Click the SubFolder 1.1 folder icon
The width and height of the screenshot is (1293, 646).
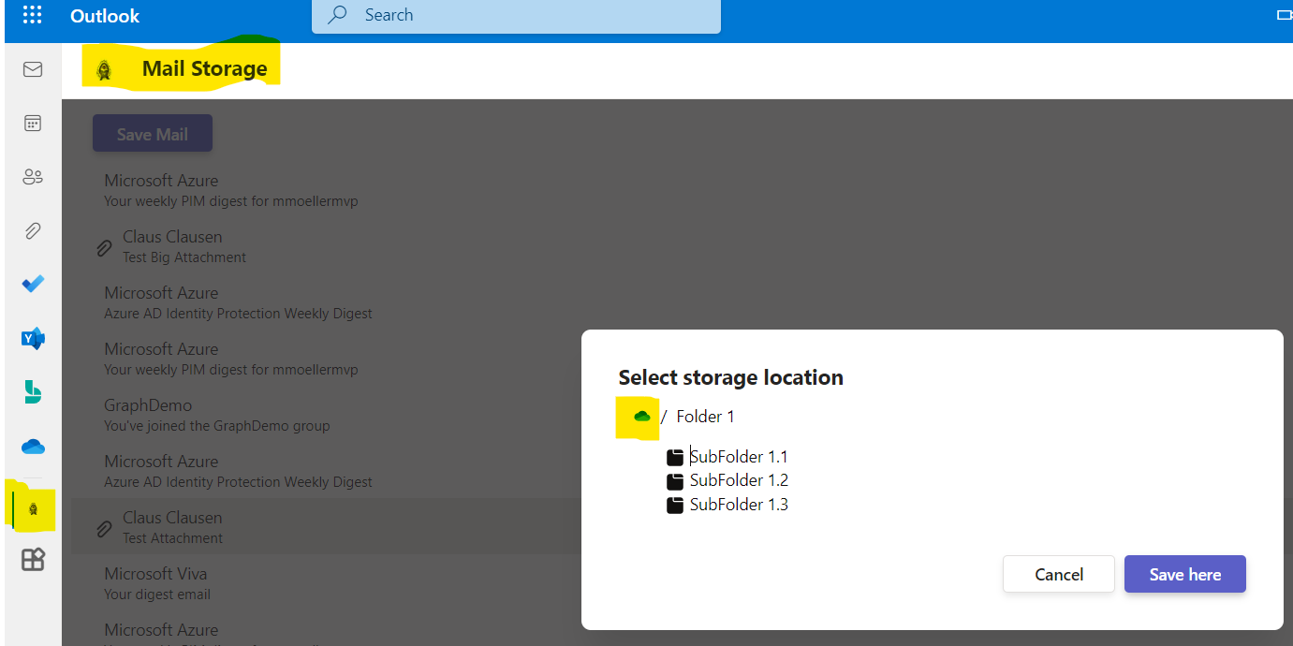(x=675, y=457)
